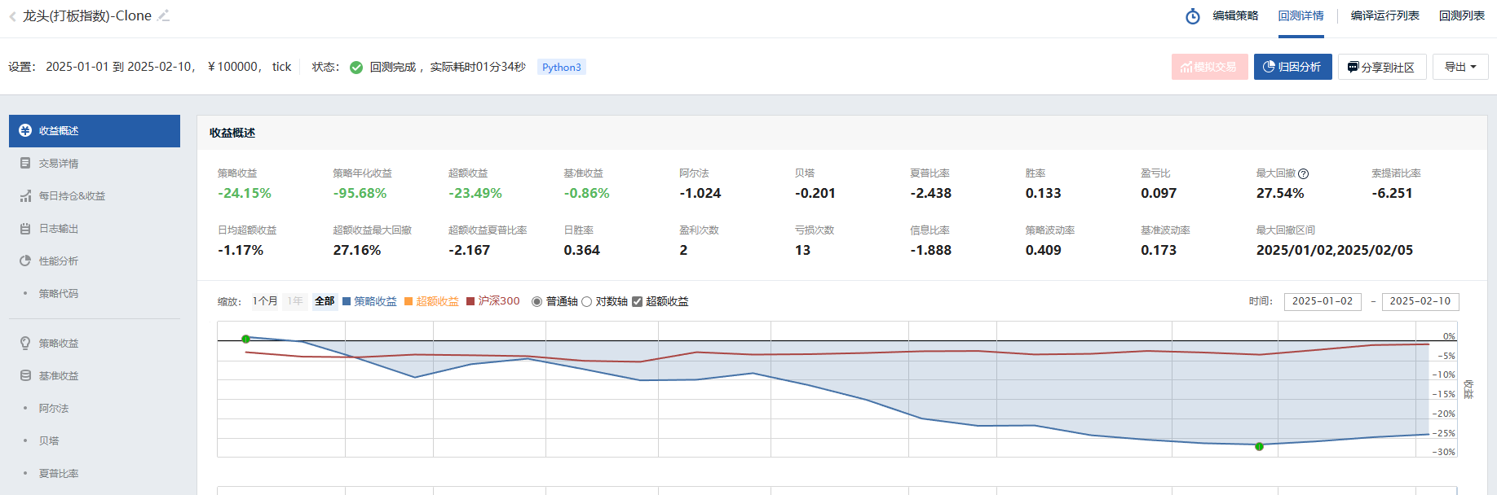1497x495 pixels.
Task: Zoom chart to 1年
Action: click(295, 301)
